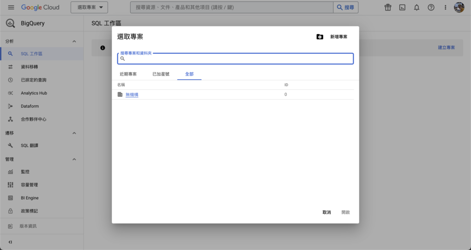This screenshot has width=471, height=250.
Task: Click the 開啟 button
Action: click(346, 212)
